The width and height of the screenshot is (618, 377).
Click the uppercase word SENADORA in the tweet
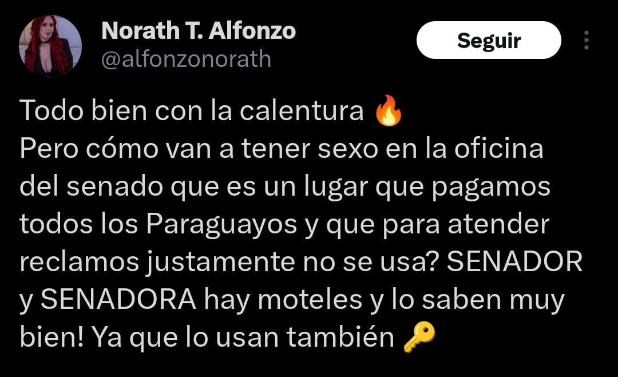pos(118,299)
